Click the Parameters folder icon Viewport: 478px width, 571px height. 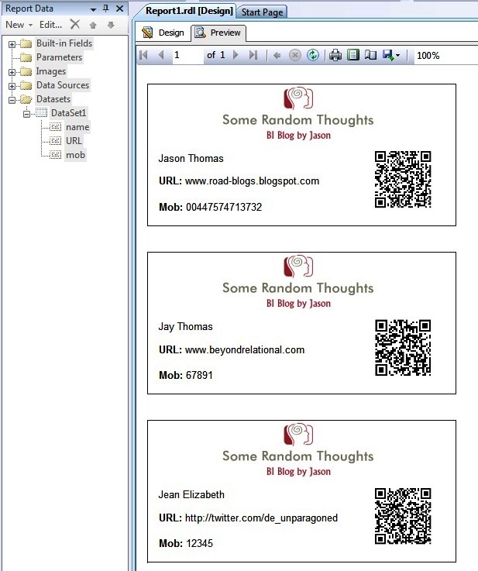tap(26, 57)
